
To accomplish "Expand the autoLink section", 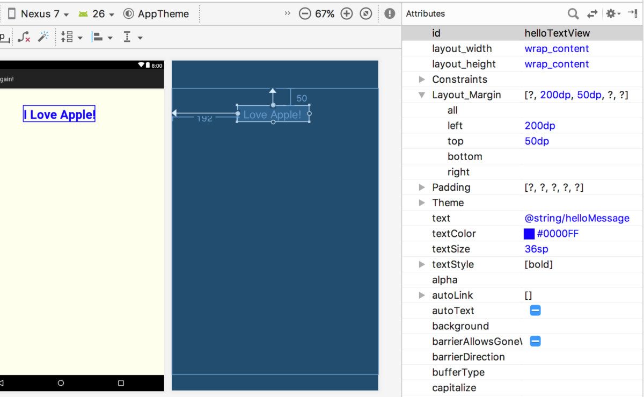I will coord(422,295).
